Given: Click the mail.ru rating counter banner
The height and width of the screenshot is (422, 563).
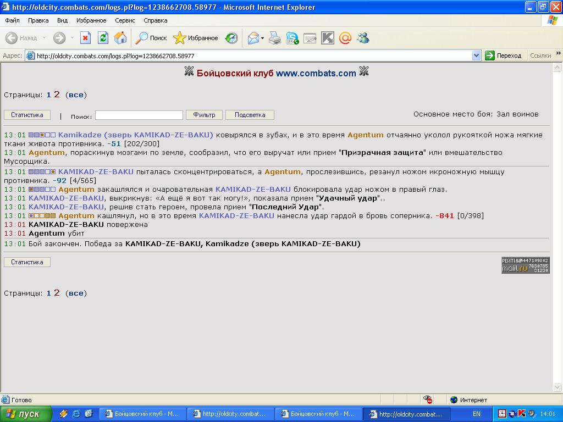Looking at the screenshot, I should pyautogui.click(x=526, y=265).
